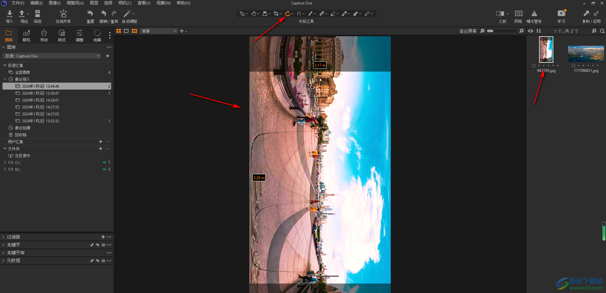
Task: Toggle browser visibility eye icon
Action: pos(531,31)
